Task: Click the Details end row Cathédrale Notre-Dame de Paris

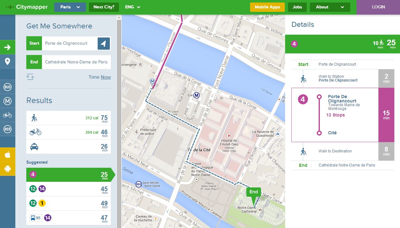Action: point(342,165)
